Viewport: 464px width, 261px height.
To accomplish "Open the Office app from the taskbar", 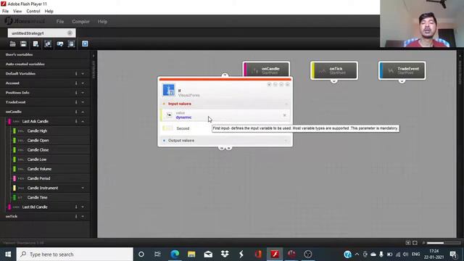I will click(x=258, y=254).
